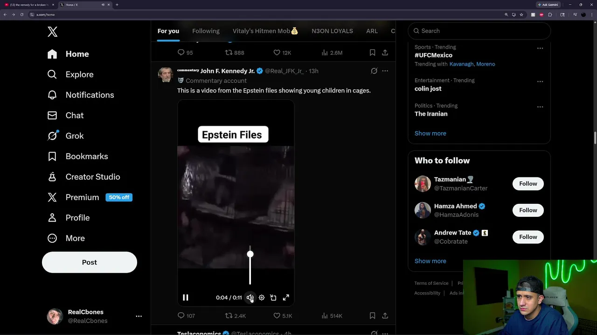Viewport: 597px width, 335px height.
Task: Open John F. Kennedy Jr. profile avatar
Action: (166, 75)
